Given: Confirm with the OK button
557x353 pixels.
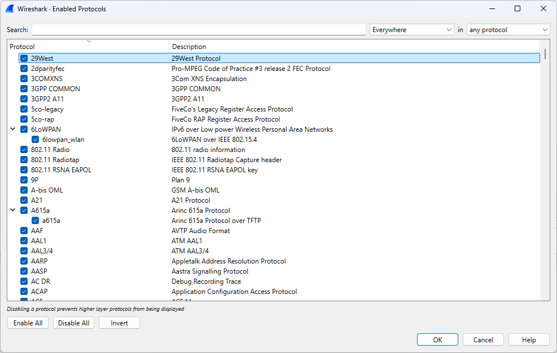Looking at the screenshot, I should [438, 340].
